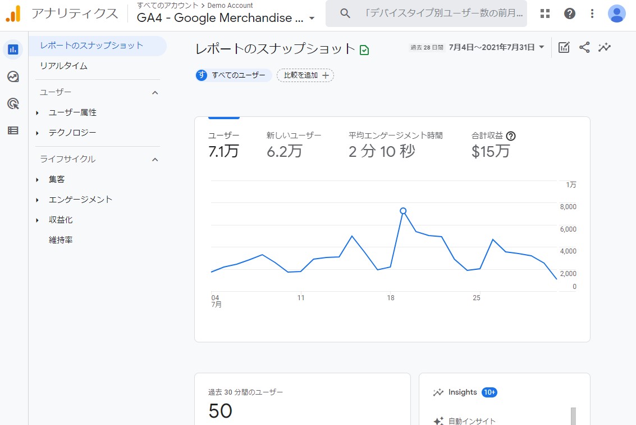The height and width of the screenshot is (425, 636).
Task: Open the help question mark icon
Action: pos(569,13)
